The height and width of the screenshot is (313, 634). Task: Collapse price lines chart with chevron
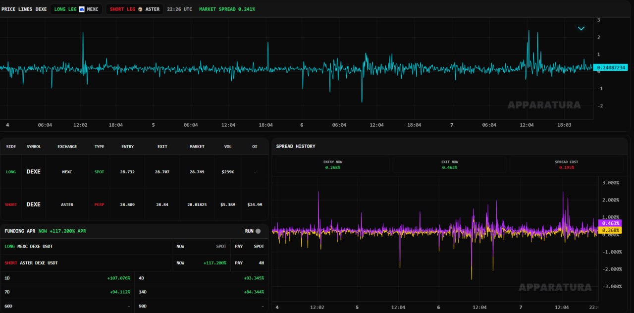pos(581,28)
